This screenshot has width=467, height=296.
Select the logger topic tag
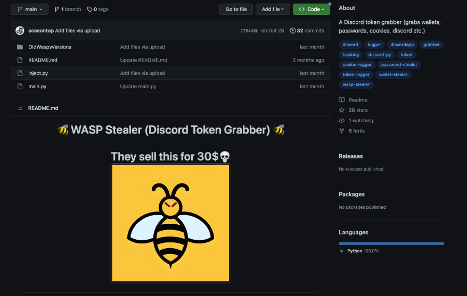(374, 45)
